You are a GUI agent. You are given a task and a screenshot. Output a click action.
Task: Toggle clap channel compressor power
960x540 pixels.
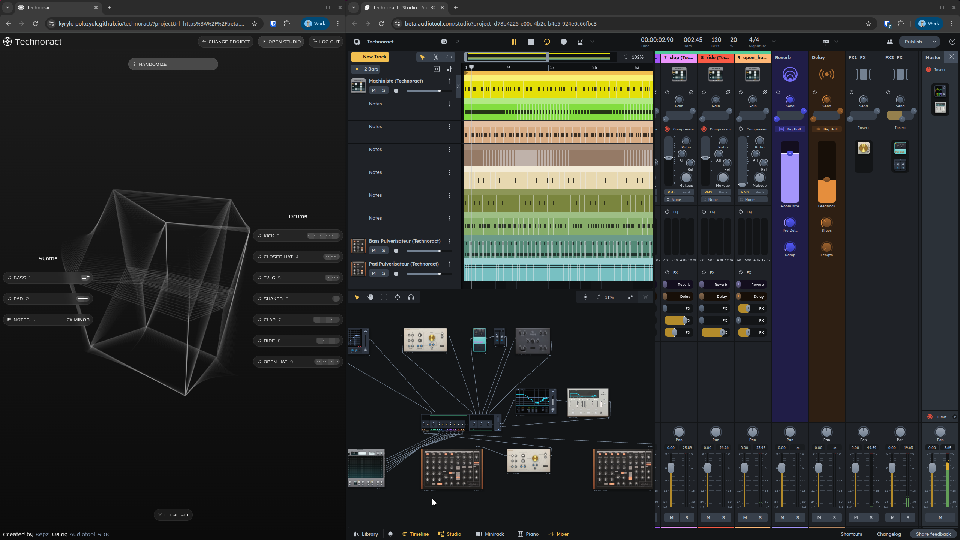[667, 129]
